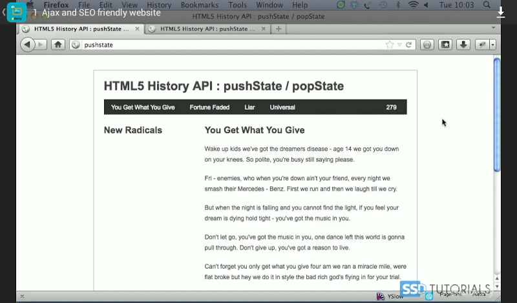This screenshot has height=303, width=517.
Task: Click the paragraph starting Fri - enemies
Action: [x=301, y=183]
